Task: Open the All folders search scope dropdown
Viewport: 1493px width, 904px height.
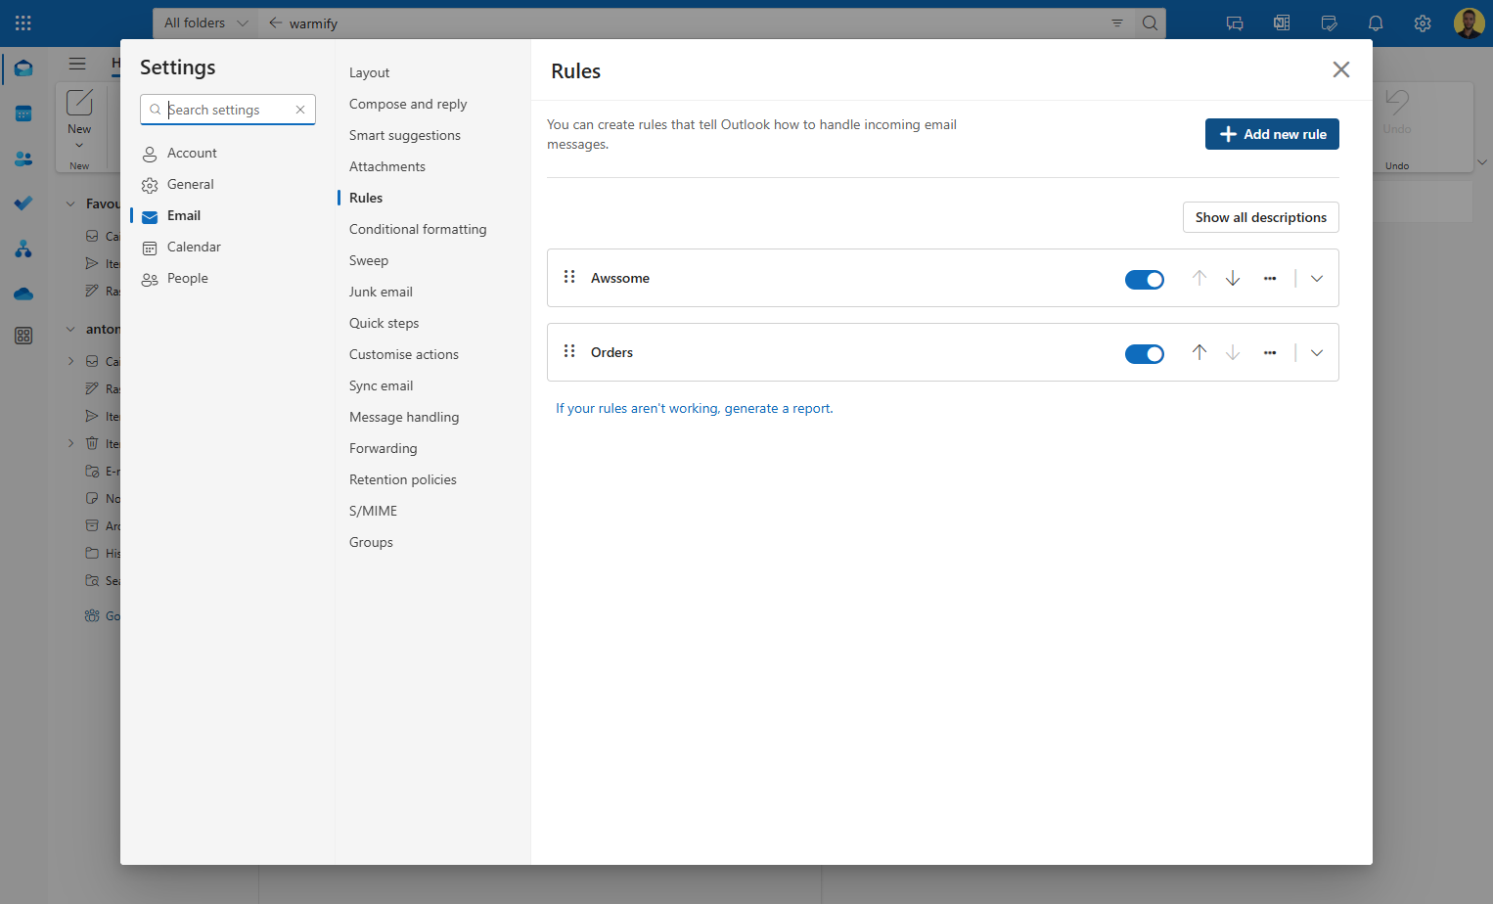Action: coord(205,23)
